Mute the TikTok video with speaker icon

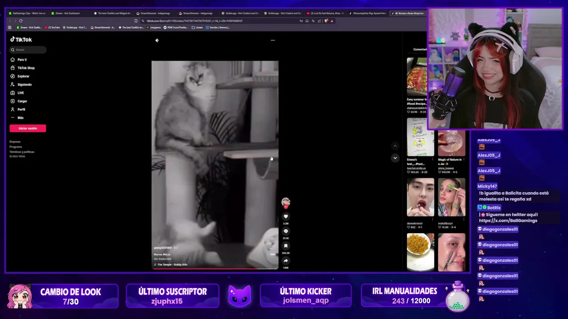(157, 40)
